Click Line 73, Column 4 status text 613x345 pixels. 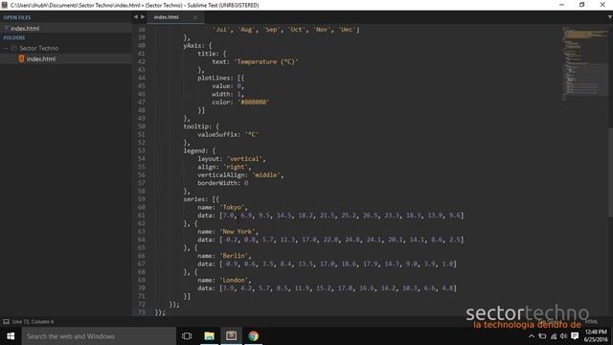click(33, 322)
